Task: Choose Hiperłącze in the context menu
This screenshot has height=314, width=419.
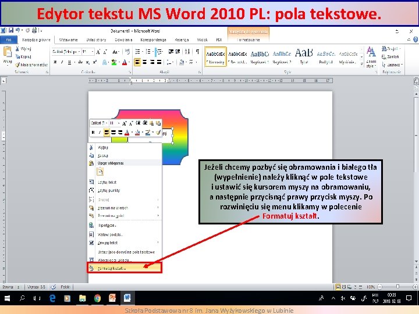Action: coord(125,226)
